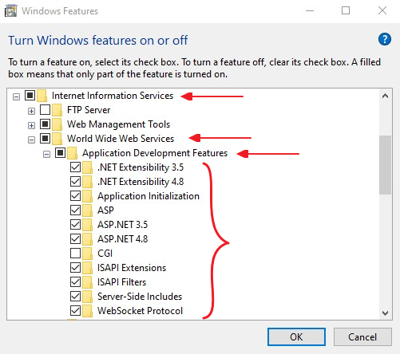Image resolution: width=400 pixels, height=354 pixels.
Task: Uncheck the ISAPI Extensions checkbox
Action: tap(75, 268)
